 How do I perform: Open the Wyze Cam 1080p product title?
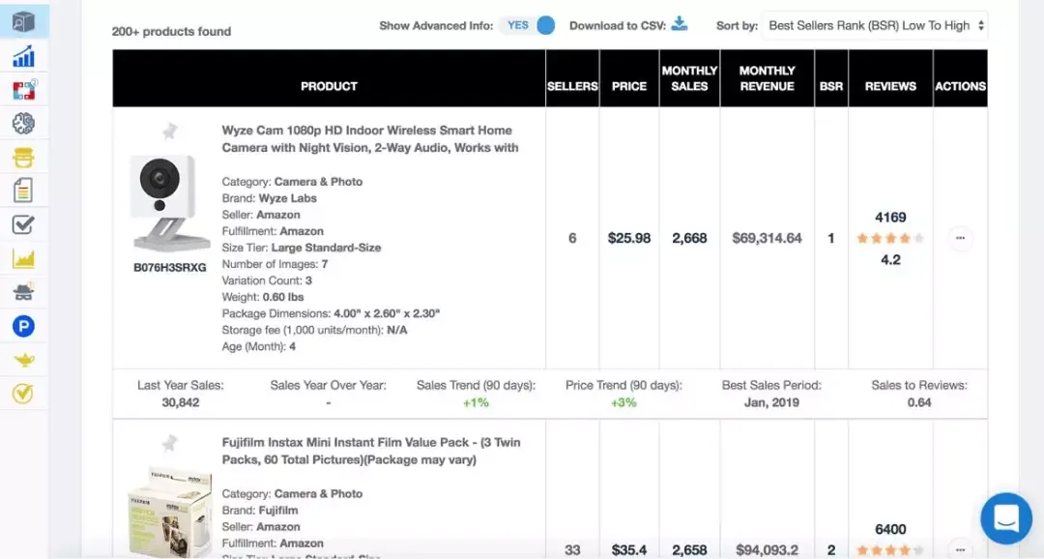(370, 138)
